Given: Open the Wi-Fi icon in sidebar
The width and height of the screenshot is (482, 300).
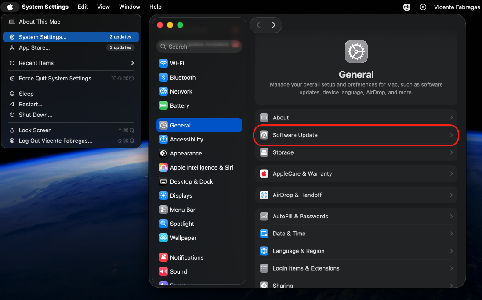Looking at the screenshot, I should [163, 63].
